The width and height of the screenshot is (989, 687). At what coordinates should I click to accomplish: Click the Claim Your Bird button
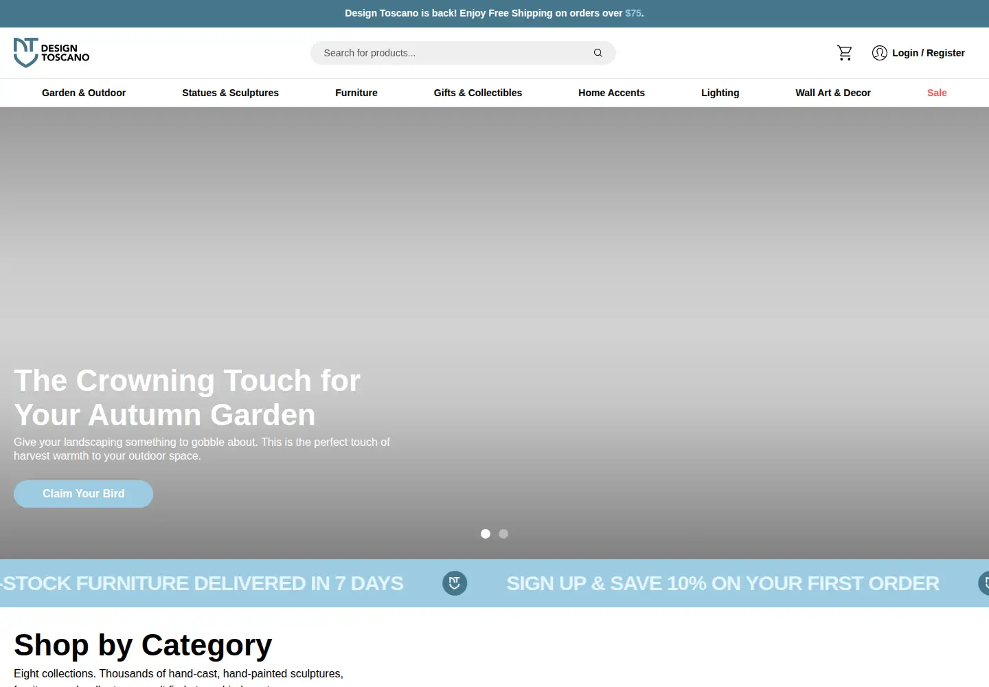[x=83, y=494]
